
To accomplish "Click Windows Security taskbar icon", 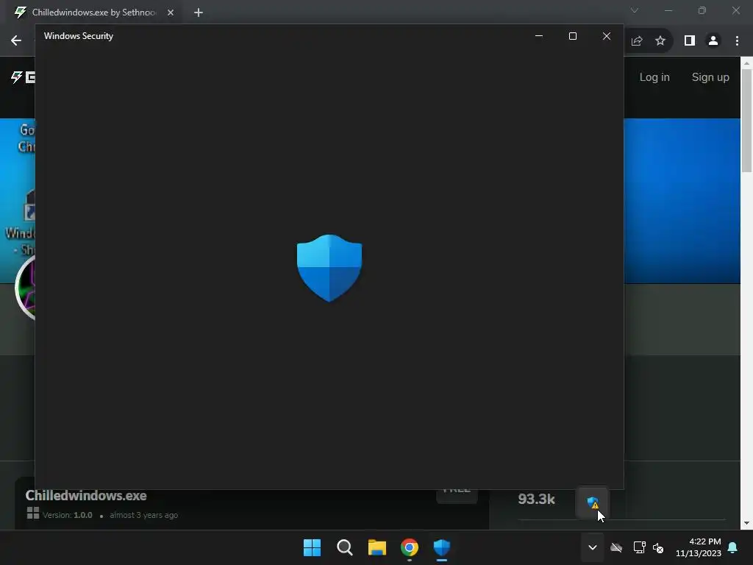I will (442, 547).
